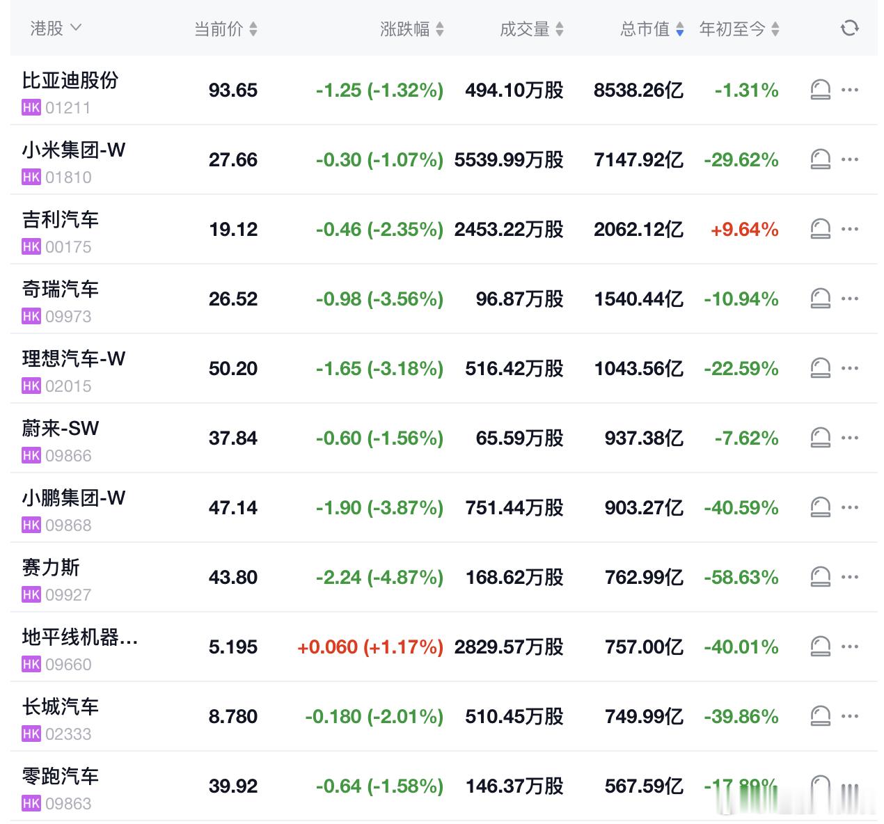This screenshot has height=824, width=884.
Task: Open 零跑汽车 stock name
Action: [x=61, y=776]
